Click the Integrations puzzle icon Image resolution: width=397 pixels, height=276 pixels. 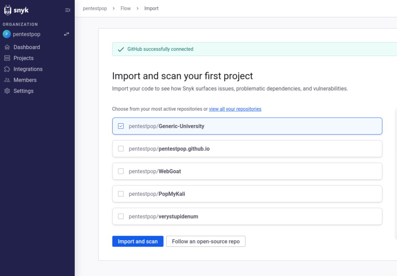coord(7,69)
